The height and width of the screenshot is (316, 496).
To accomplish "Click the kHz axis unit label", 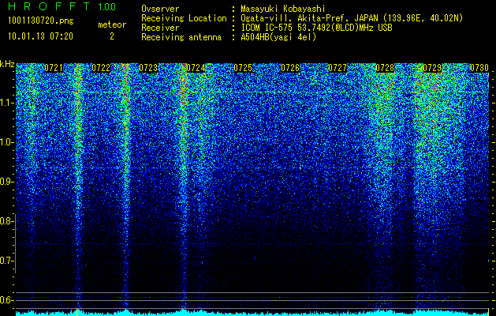I will pyautogui.click(x=7, y=64).
